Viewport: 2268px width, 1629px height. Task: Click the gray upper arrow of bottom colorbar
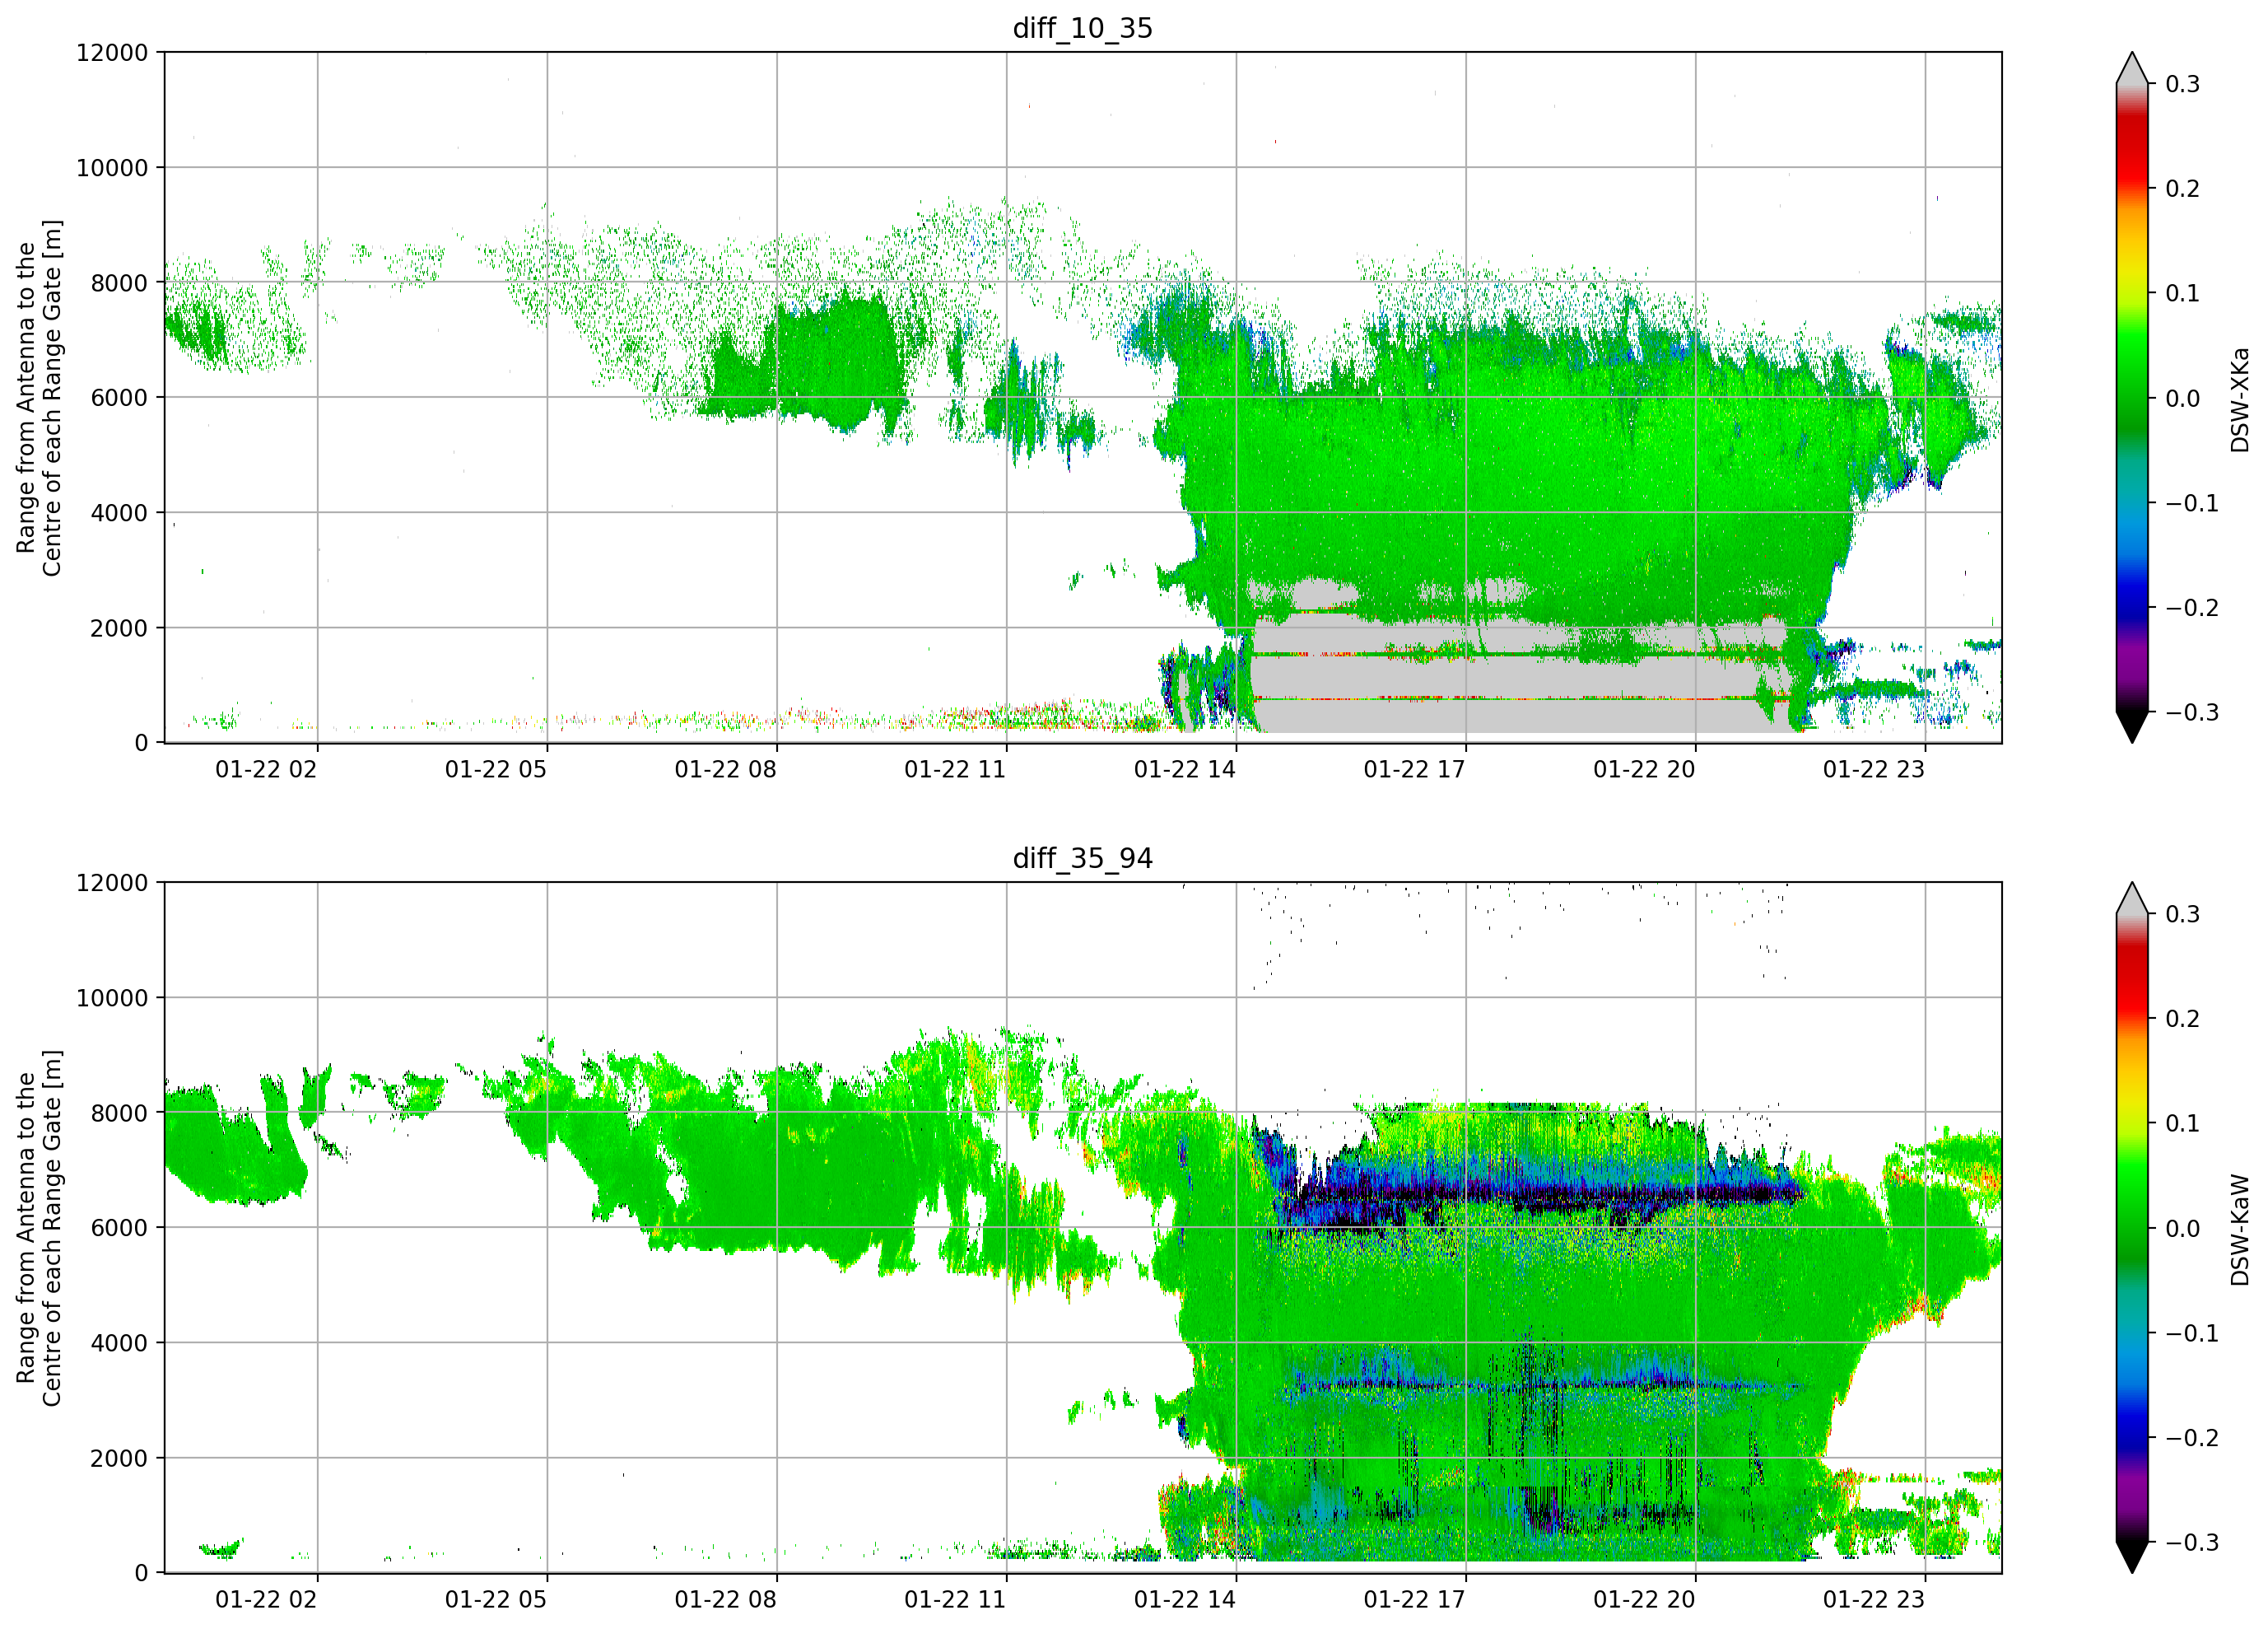(2132, 898)
